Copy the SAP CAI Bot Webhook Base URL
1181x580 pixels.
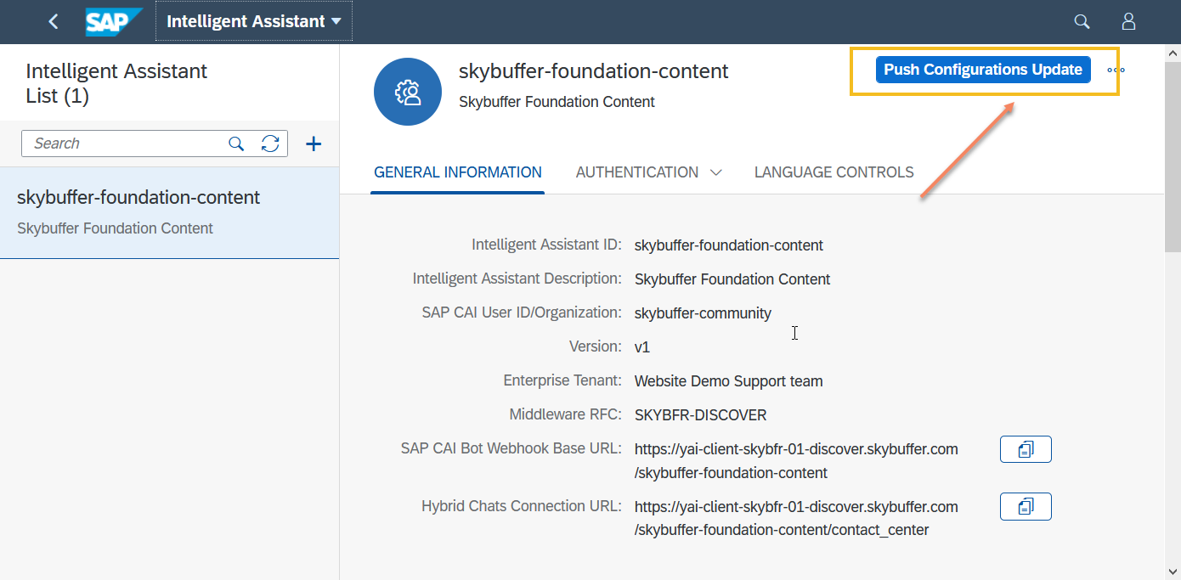pyautogui.click(x=1026, y=449)
